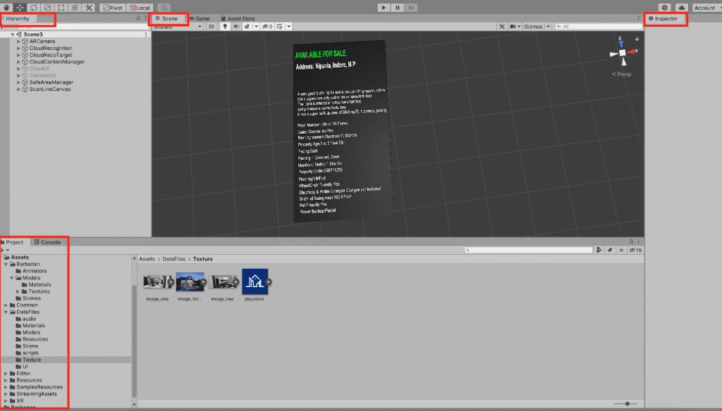The height and width of the screenshot is (411, 722).
Task: Select the Rect Transform tool
Action: coord(61,7)
